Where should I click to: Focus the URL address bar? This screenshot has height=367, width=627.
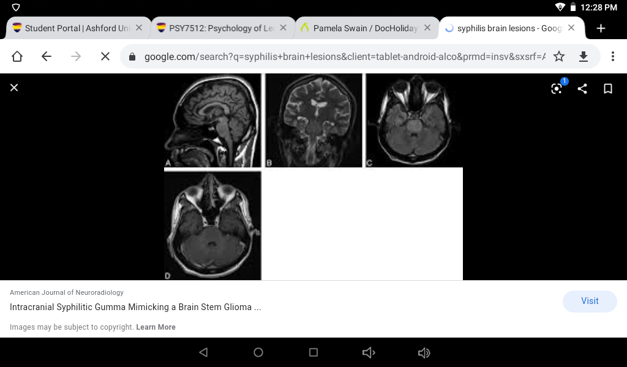[345, 57]
